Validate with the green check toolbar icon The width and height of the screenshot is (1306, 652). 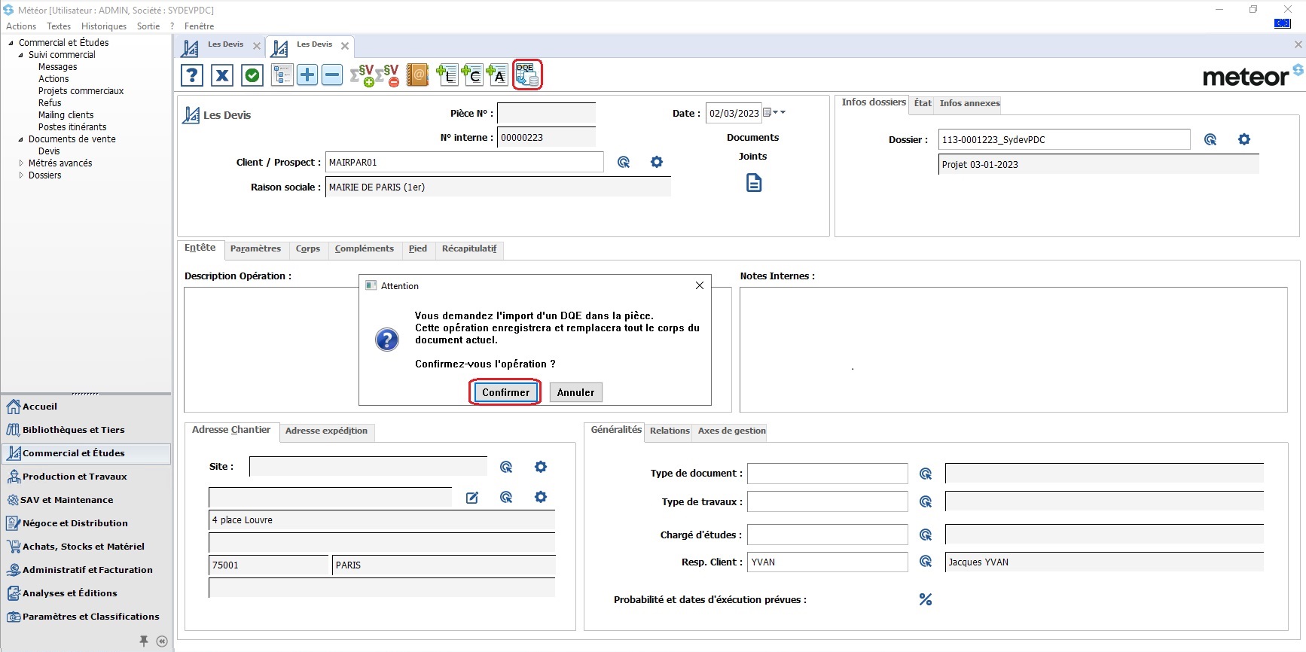[x=252, y=75]
